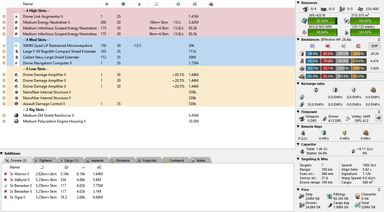The width and height of the screenshot is (384, 212).
Task: Collapse the Additions pane
Action: coord(2,153)
